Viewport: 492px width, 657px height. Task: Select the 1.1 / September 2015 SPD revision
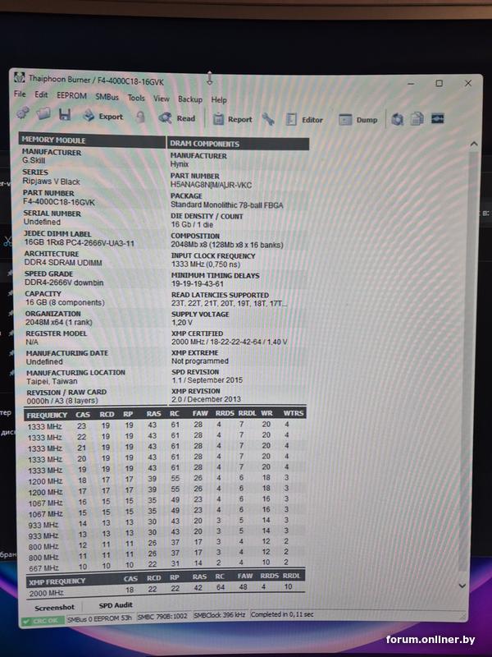pyautogui.click(x=207, y=380)
